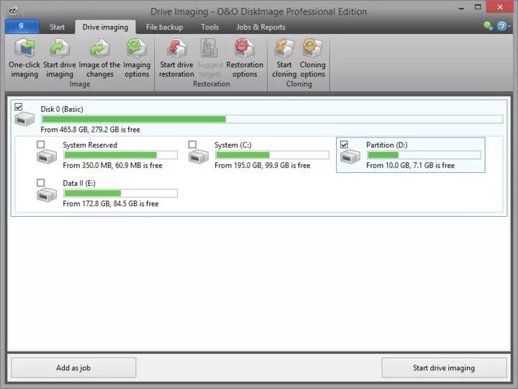Click the Data II (E:) drive icon
Image resolution: width=518 pixels, height=389 pixels.
tap(47, 194)
